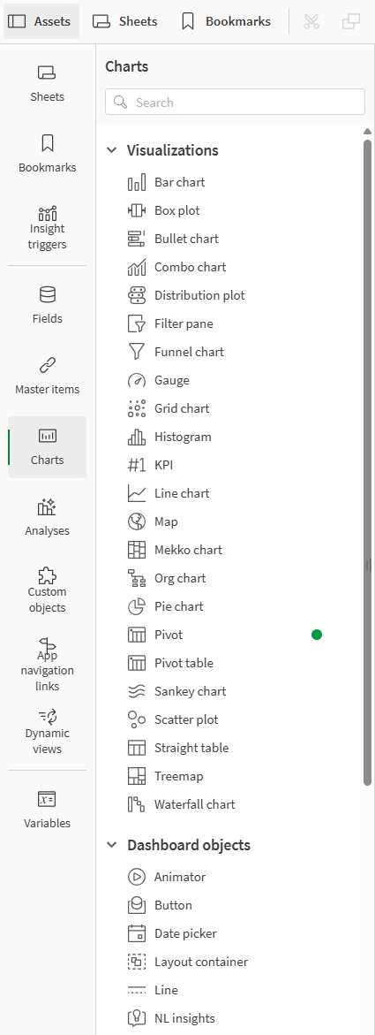Collapse the Visualizations section
The width and height of the screenshot is (375, 1035).
click(111, 150)
